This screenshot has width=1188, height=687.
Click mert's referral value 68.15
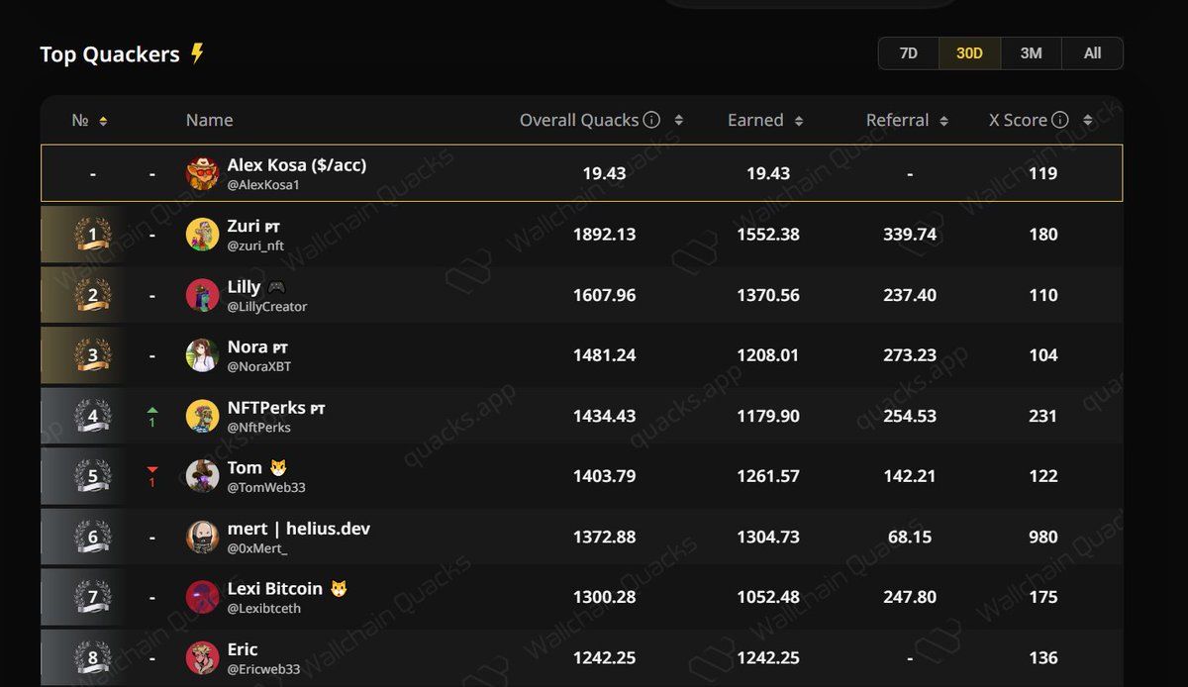click(x=910, y=537)
